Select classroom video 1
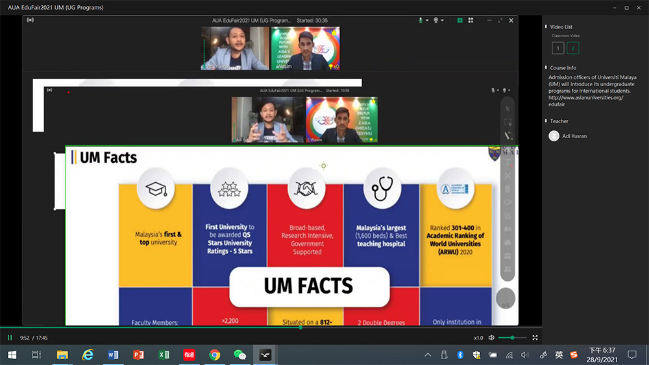This screenshot has width=649, height=365. coord(557,48)
